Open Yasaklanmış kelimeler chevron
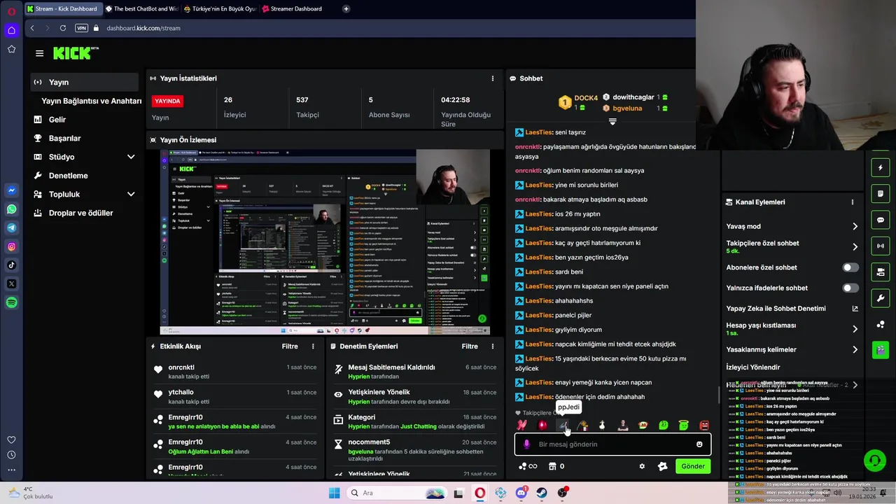The image size is (896, 504). tap(855, 349)
